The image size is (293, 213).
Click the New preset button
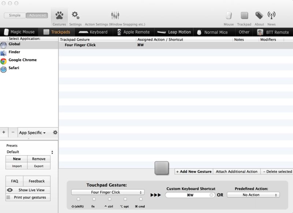pos(16,159)
